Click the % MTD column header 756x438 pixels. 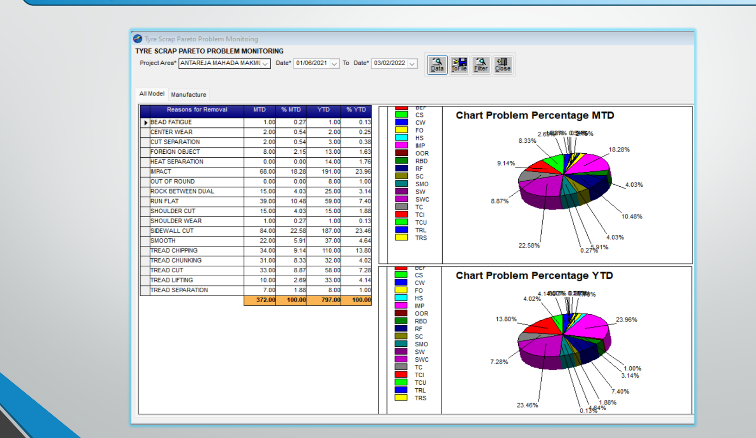pos(291,110)
